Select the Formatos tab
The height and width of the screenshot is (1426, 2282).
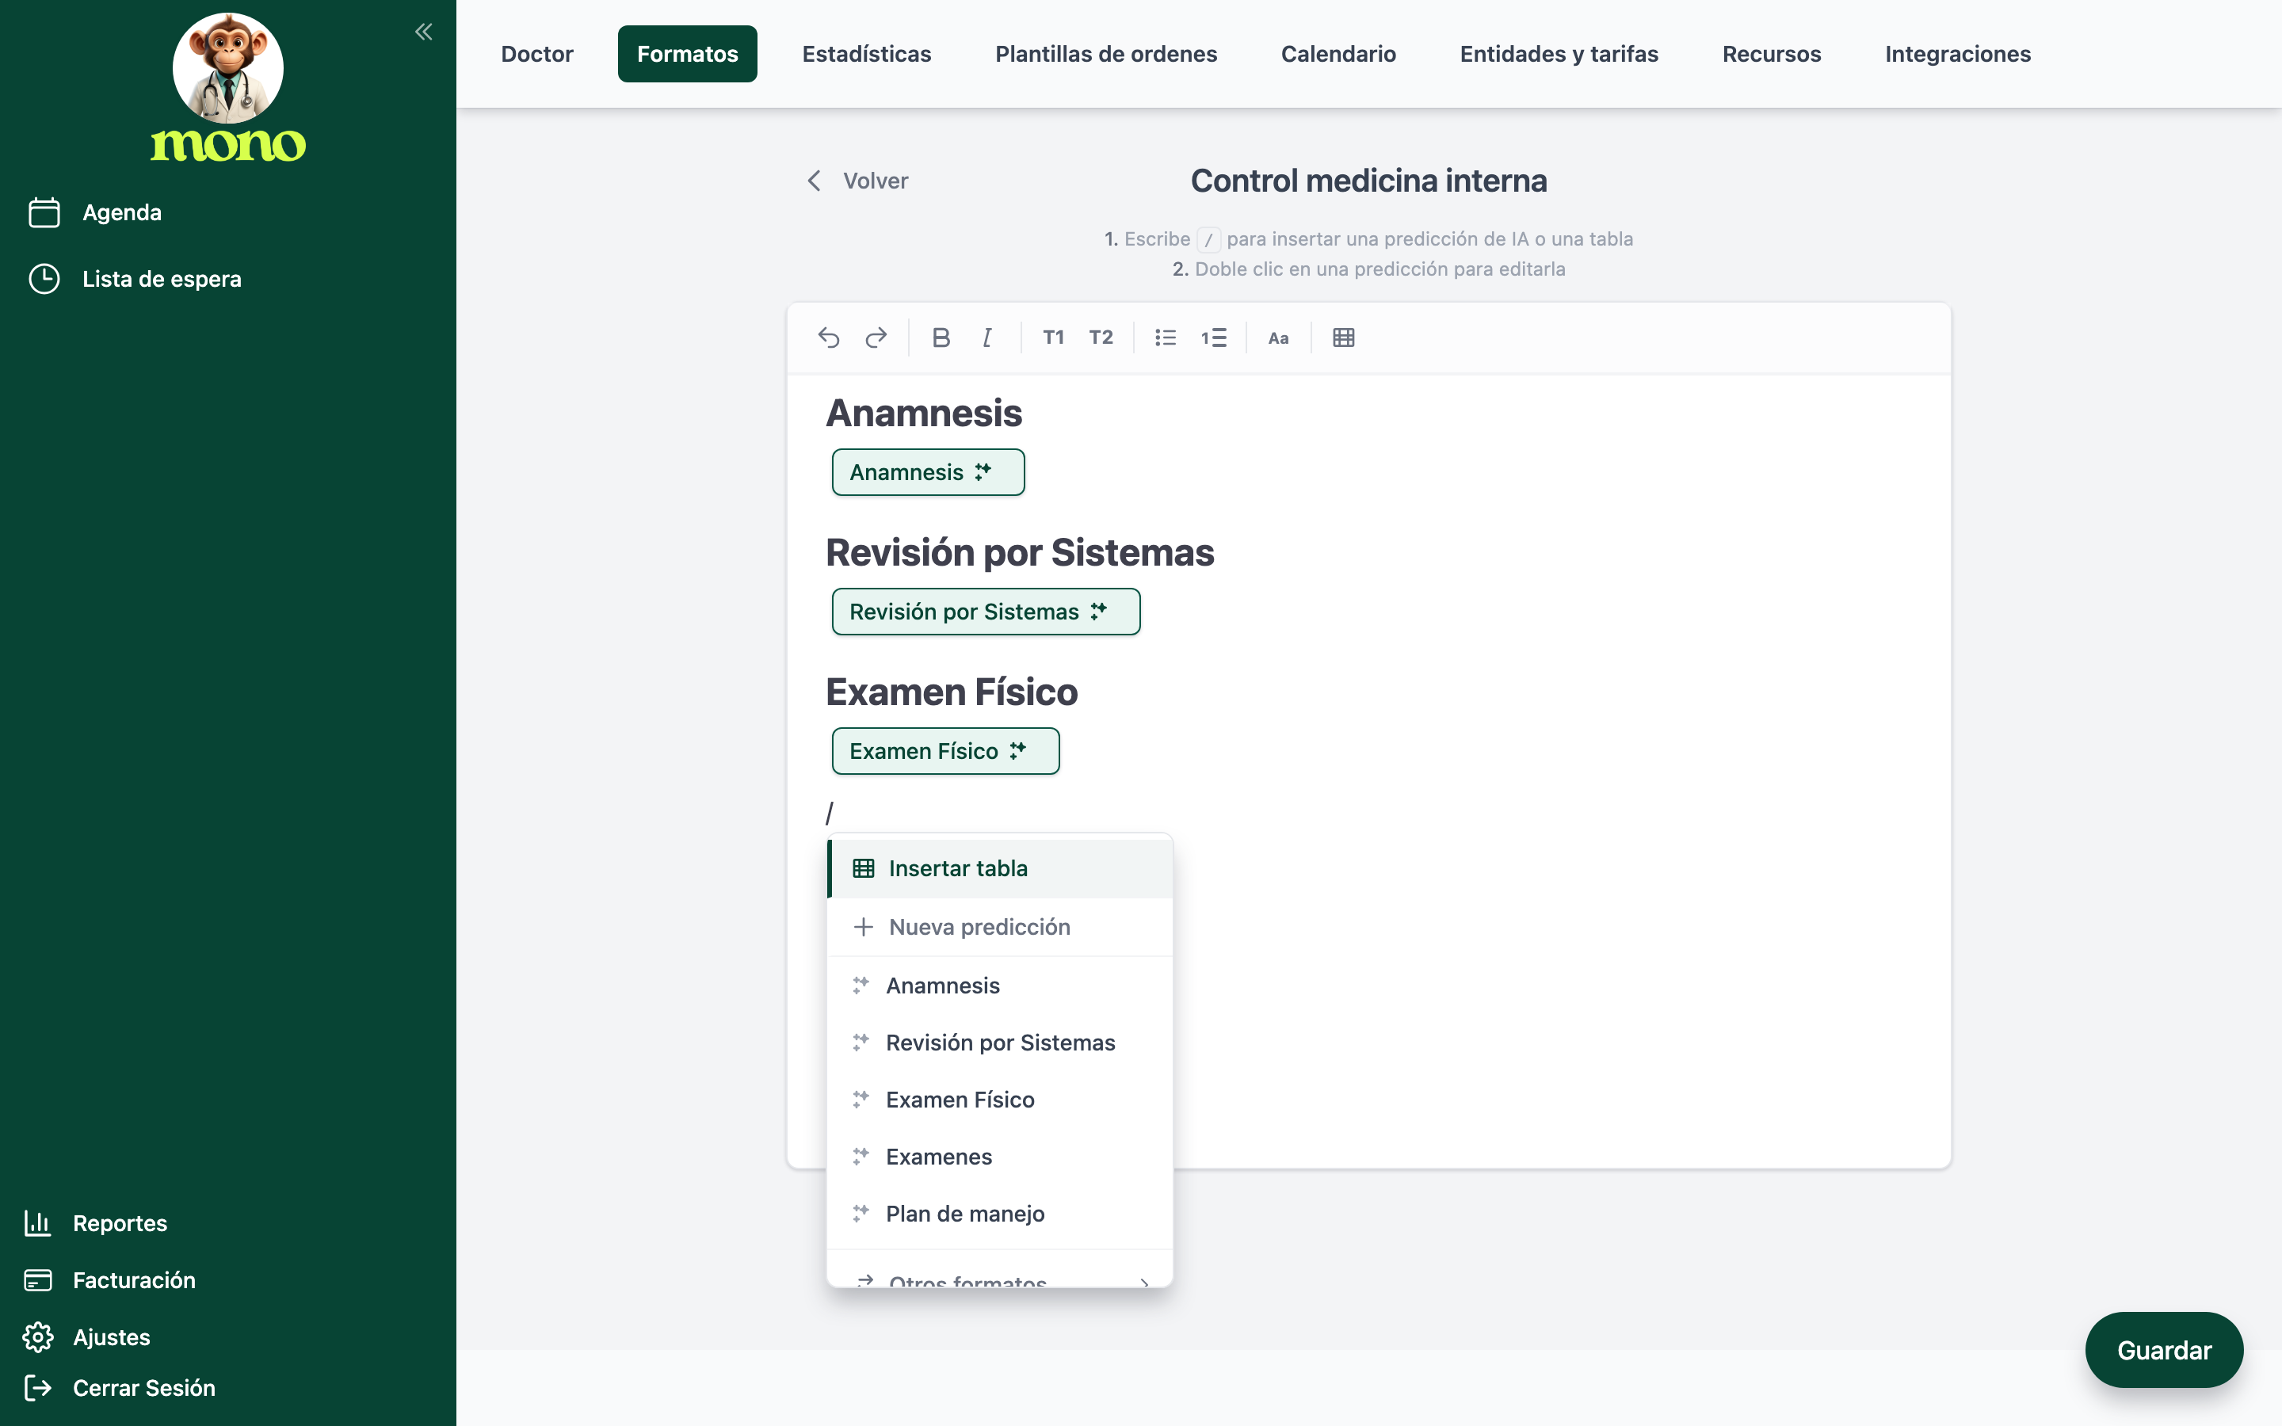point(688,54)
